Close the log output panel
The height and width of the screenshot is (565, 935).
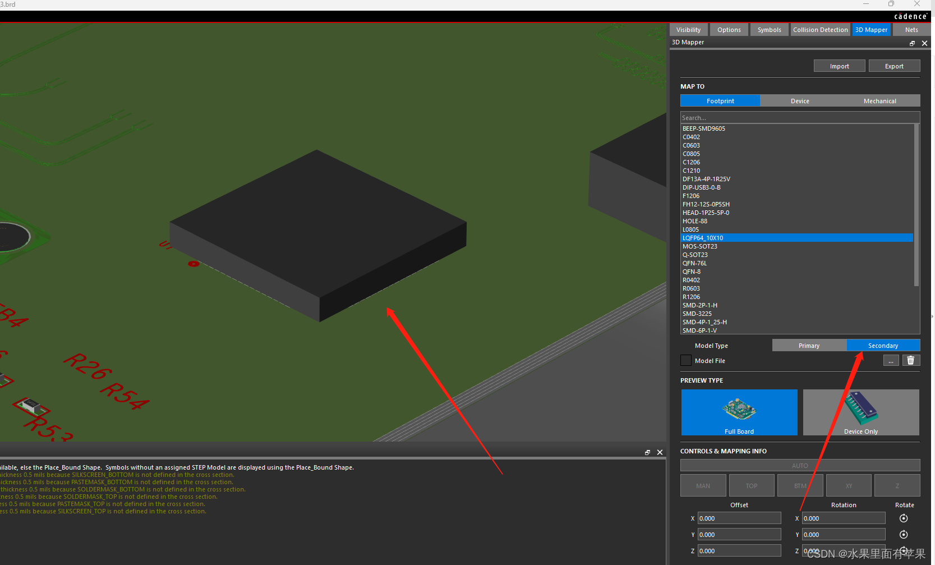tap(660, 452)
